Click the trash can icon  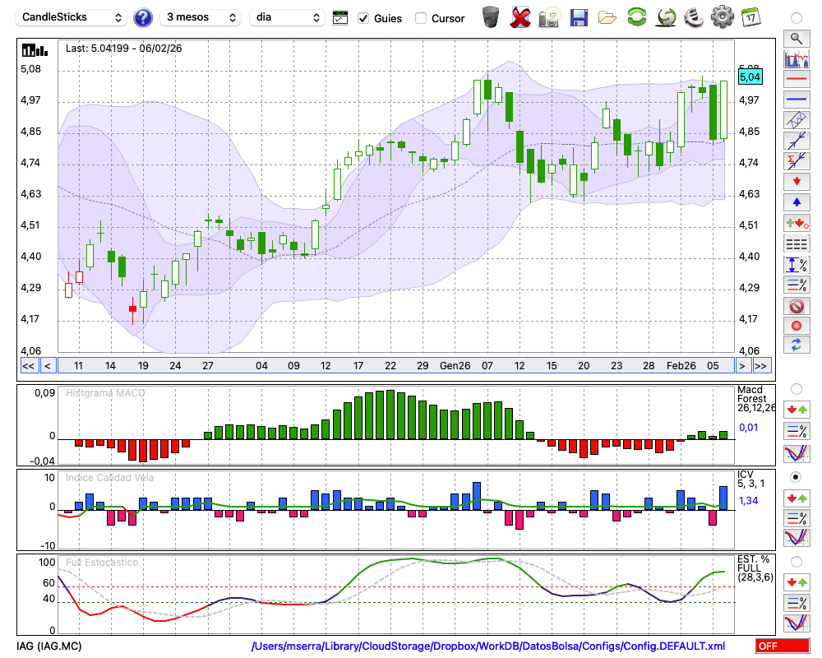tap(491, 17)
